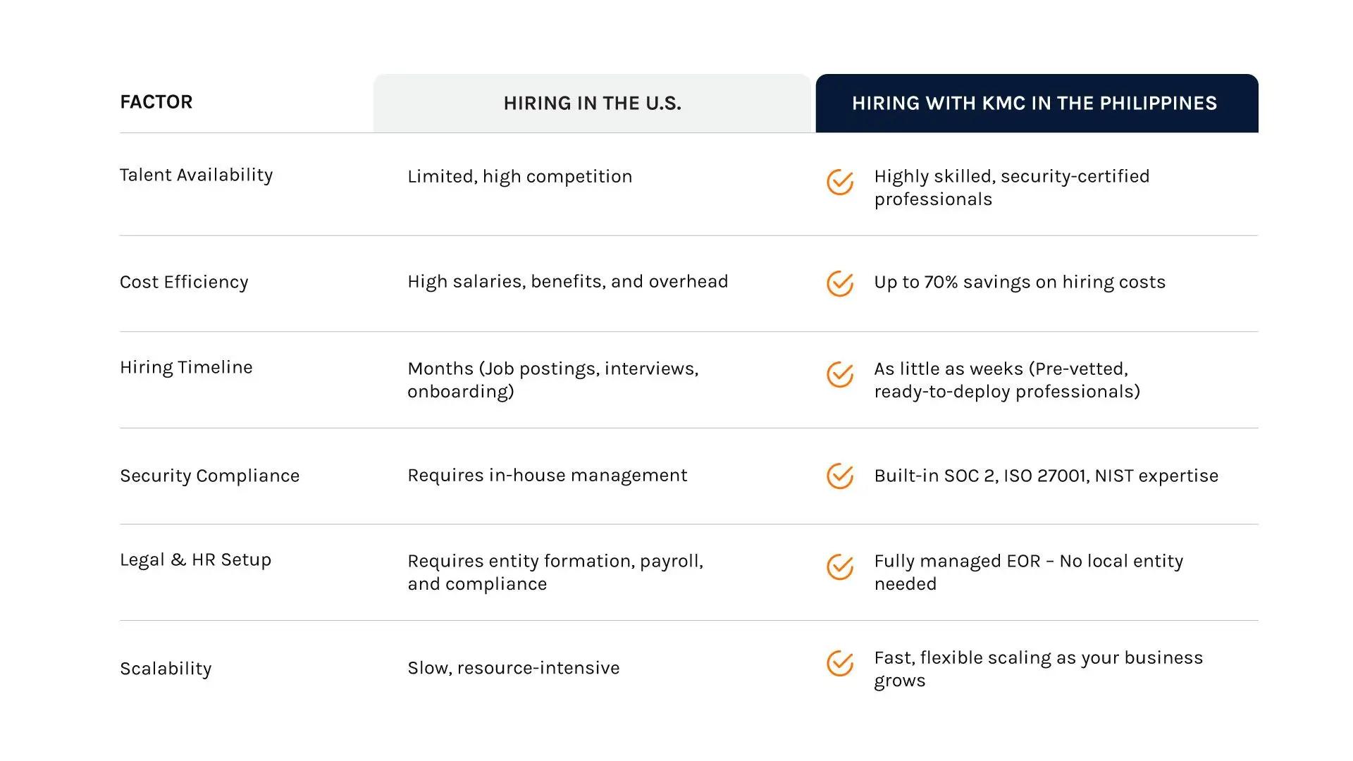This screenshot has height=761, width=1353.
Task: Click the Legal & HR Setup row label
Action: [x=195, y=560]
